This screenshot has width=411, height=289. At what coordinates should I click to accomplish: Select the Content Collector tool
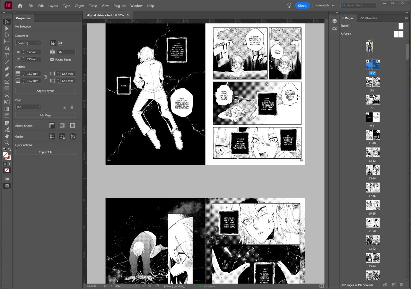point(7,48)
